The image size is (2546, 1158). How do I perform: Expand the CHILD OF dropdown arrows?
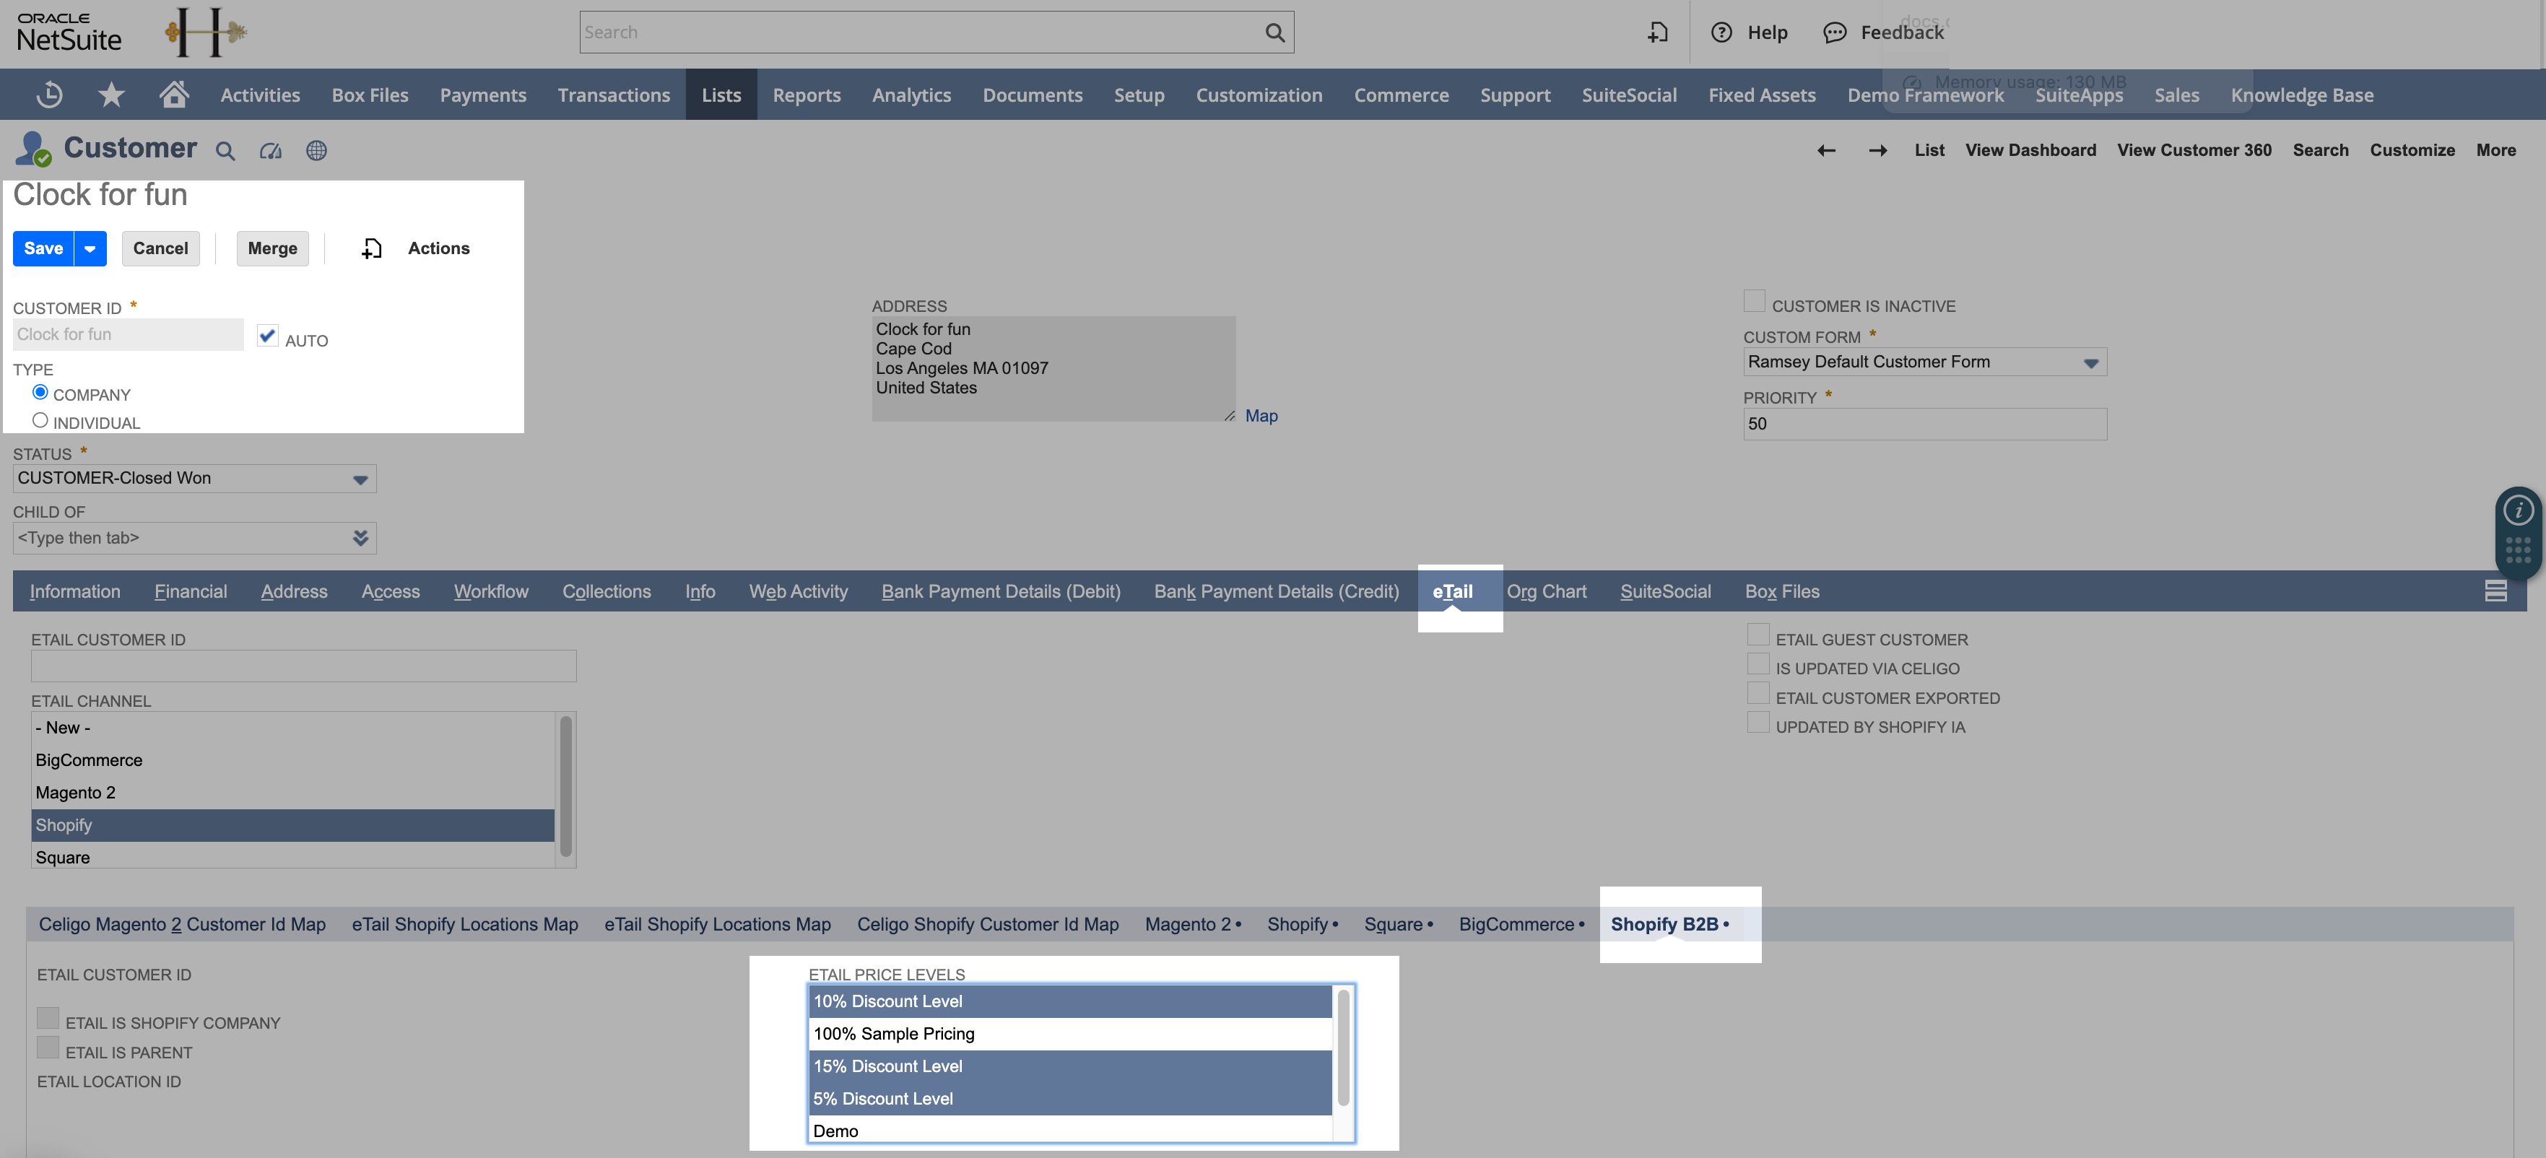click(x=361, y=538)
